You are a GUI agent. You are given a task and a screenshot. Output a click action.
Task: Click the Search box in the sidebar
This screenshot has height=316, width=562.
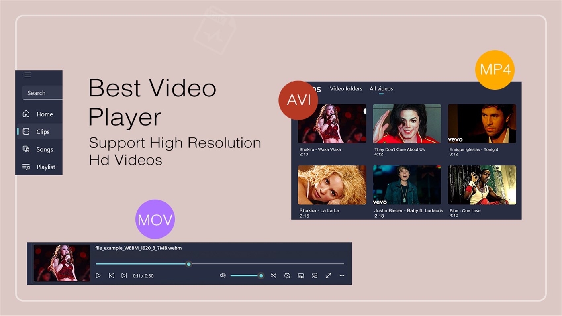pos(42,93)
